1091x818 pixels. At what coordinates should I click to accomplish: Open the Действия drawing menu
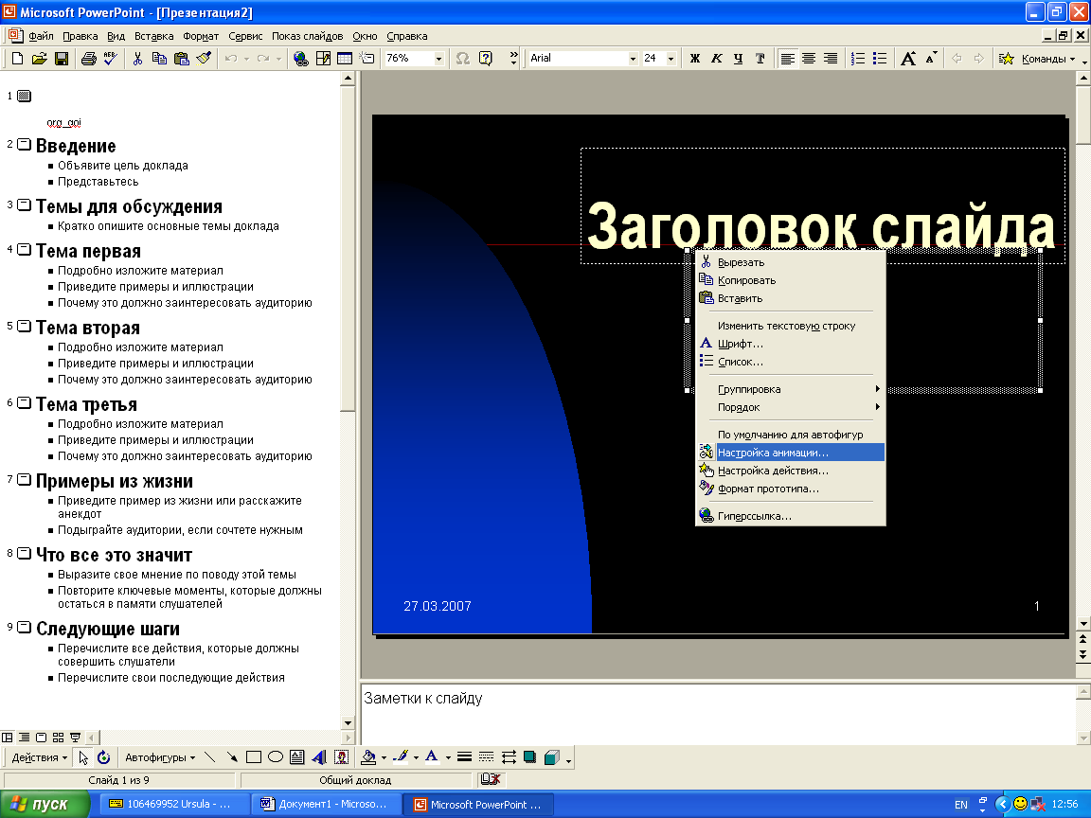(x=39, y=757)
